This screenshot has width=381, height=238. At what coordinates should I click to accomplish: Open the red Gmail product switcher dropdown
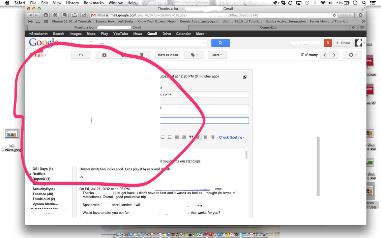point(38,55)
